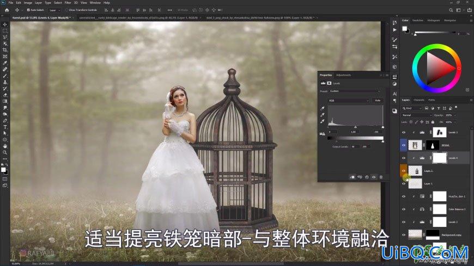Open the File menu

[x=10, y=3]
